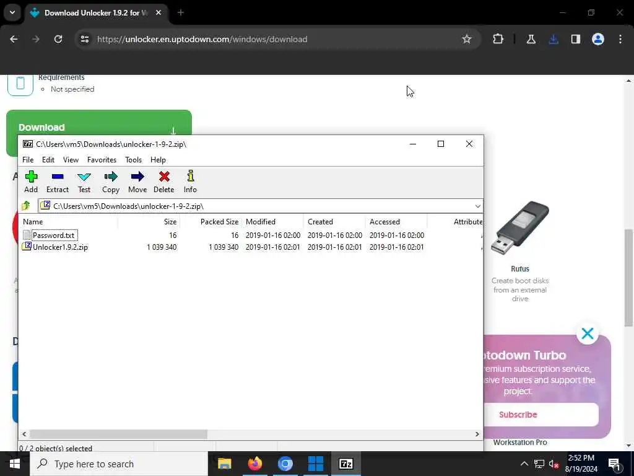Open the View menu
Screen dimensions: 634x476
[71, 160]
